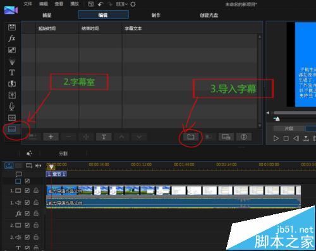The height and width of the screenshot is (251, 316).
Task: Open the 播放 (Playback) menu
Action: [x=75, y=4]
